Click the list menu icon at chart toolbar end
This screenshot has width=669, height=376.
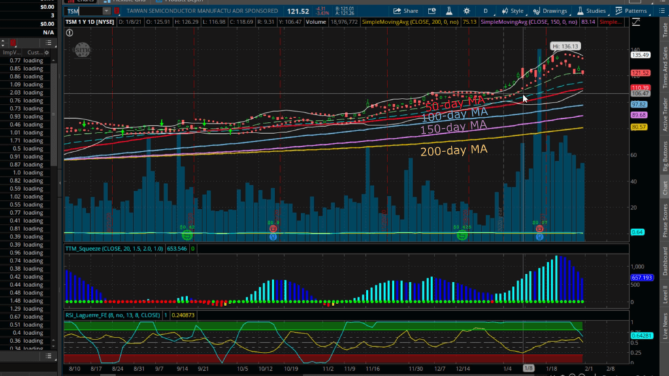point(662,10)
